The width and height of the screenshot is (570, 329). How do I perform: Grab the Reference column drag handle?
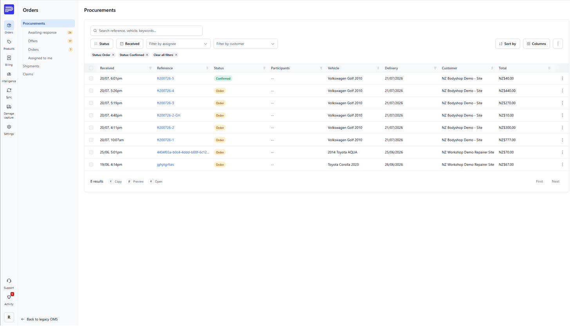tap(207, 68)
